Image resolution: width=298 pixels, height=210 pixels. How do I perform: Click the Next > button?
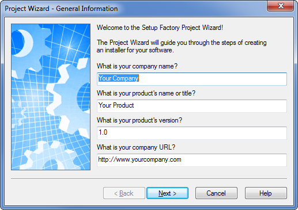[167, 193]
